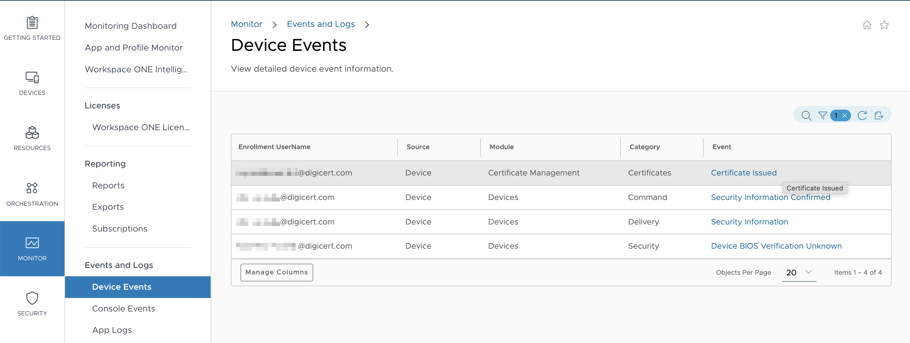This screenshot has width=910, height=343.
Task: Refresh the device events list
Action: click(862, 116)
